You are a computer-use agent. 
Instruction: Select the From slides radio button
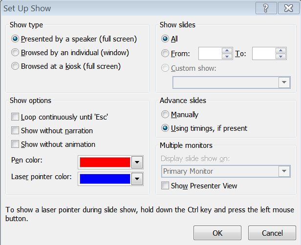(x=165, y=53)
